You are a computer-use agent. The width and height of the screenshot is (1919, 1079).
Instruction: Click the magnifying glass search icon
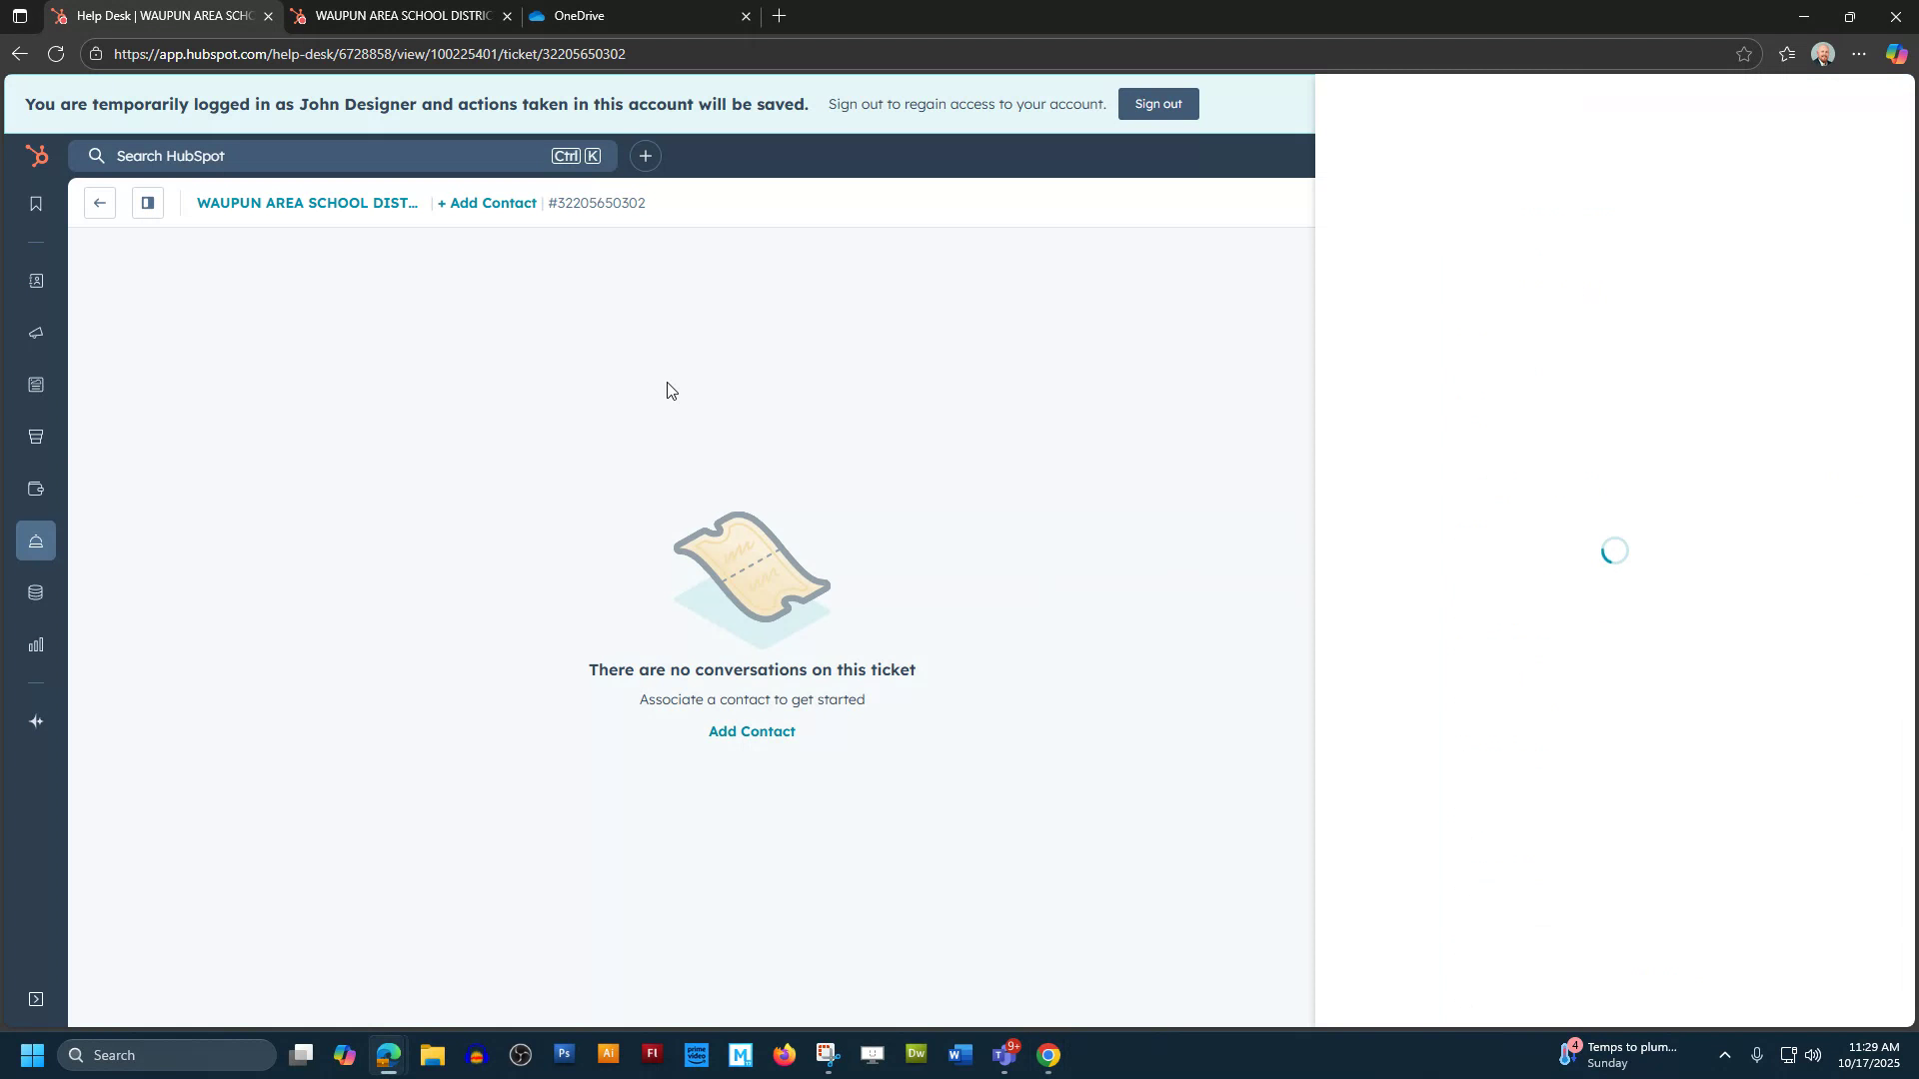(x=96, y=156)
